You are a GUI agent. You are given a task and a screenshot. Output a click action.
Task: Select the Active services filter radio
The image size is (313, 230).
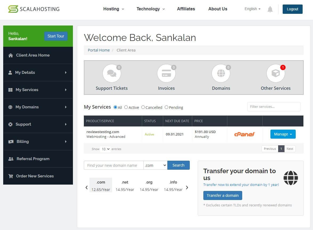[126, 107]
